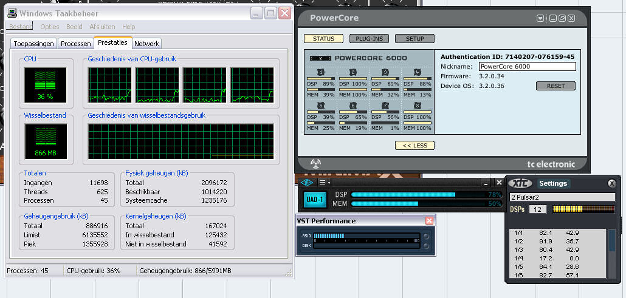Switch to the Processen tab
Image resolution: width=626 pixels, height=298 pixels.
pyautogui.click(x=76, y=44)
